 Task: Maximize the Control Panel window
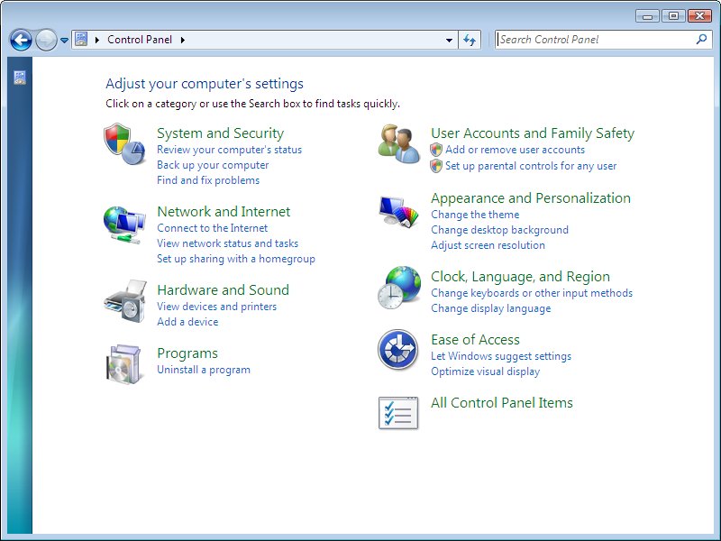673,16
